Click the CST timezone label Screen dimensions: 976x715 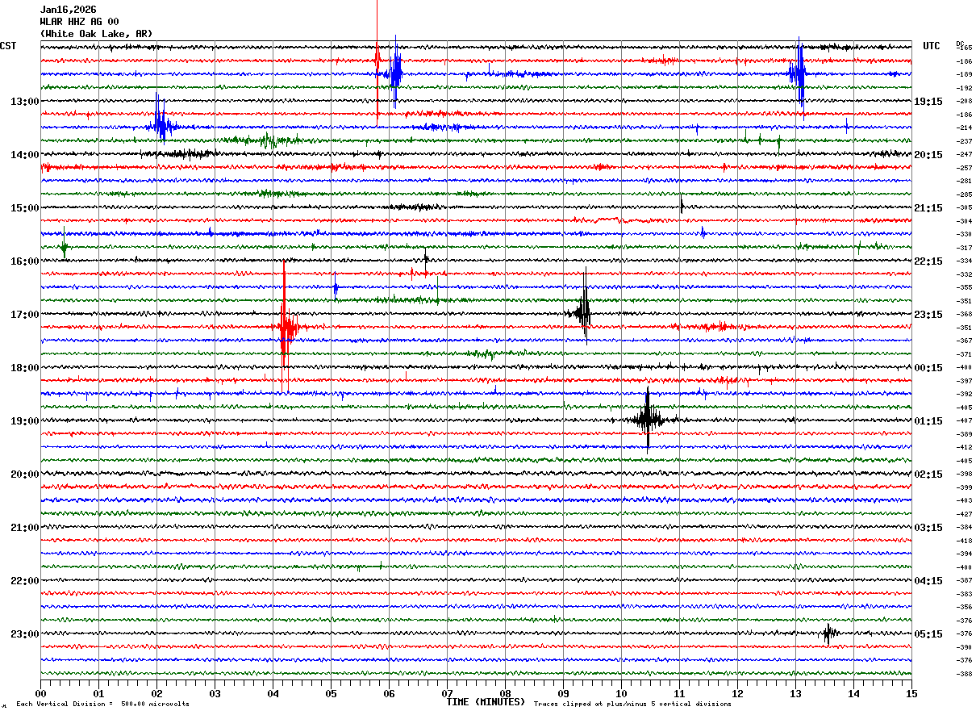(8, 46)
